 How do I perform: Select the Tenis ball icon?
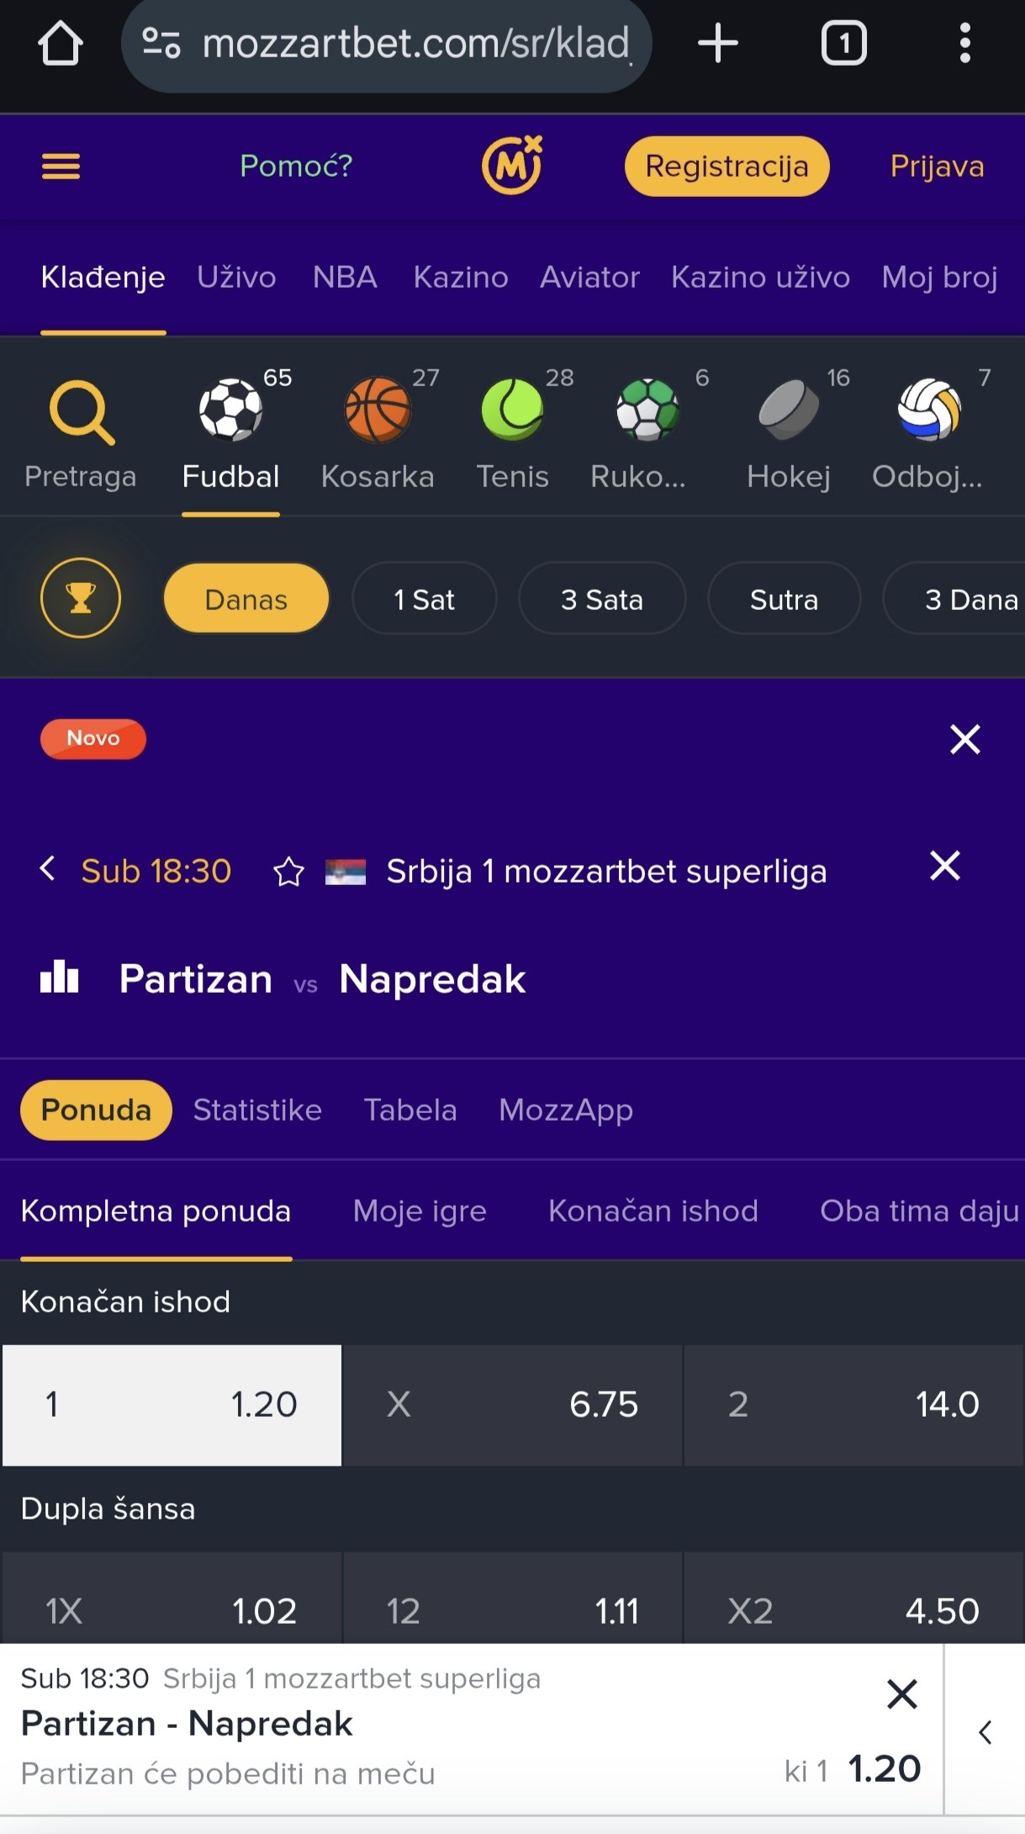[512, 411]
